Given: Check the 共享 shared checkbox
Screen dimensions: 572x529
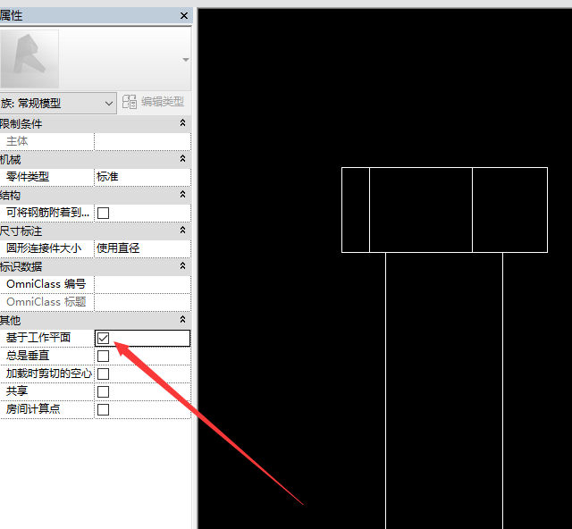Looking at the screenshot, I should point(104,391).
